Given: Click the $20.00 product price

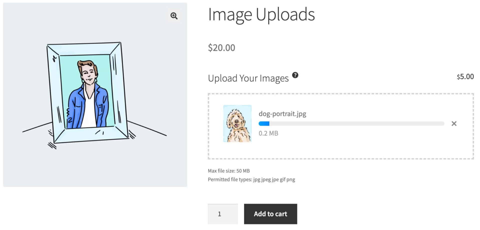Looking at the screenshot, I should pyautogui.click(x=221, y=48).
